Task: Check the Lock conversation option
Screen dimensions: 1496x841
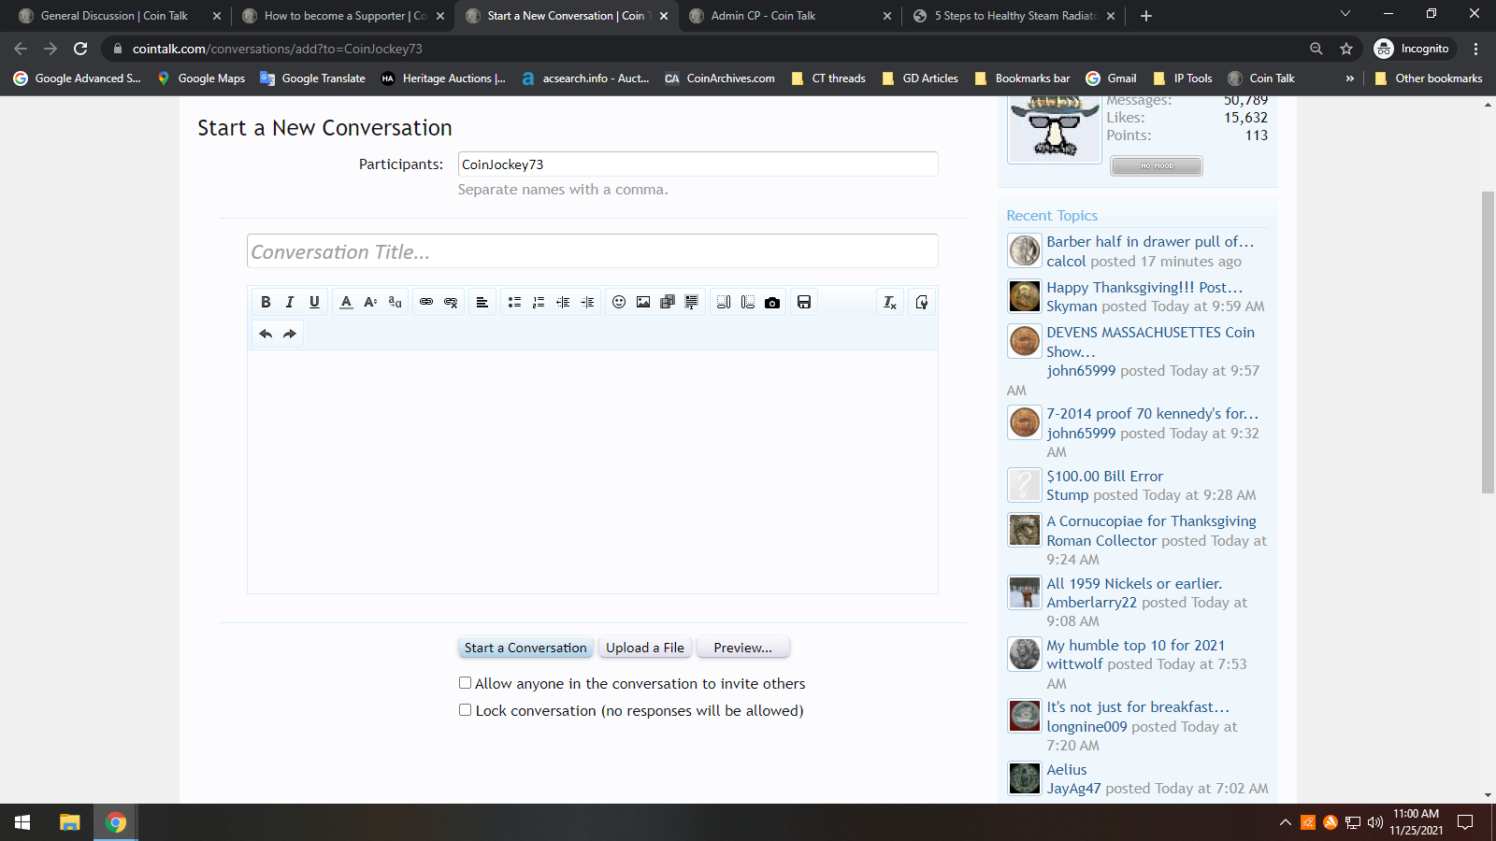Action: tap(465, 710)
